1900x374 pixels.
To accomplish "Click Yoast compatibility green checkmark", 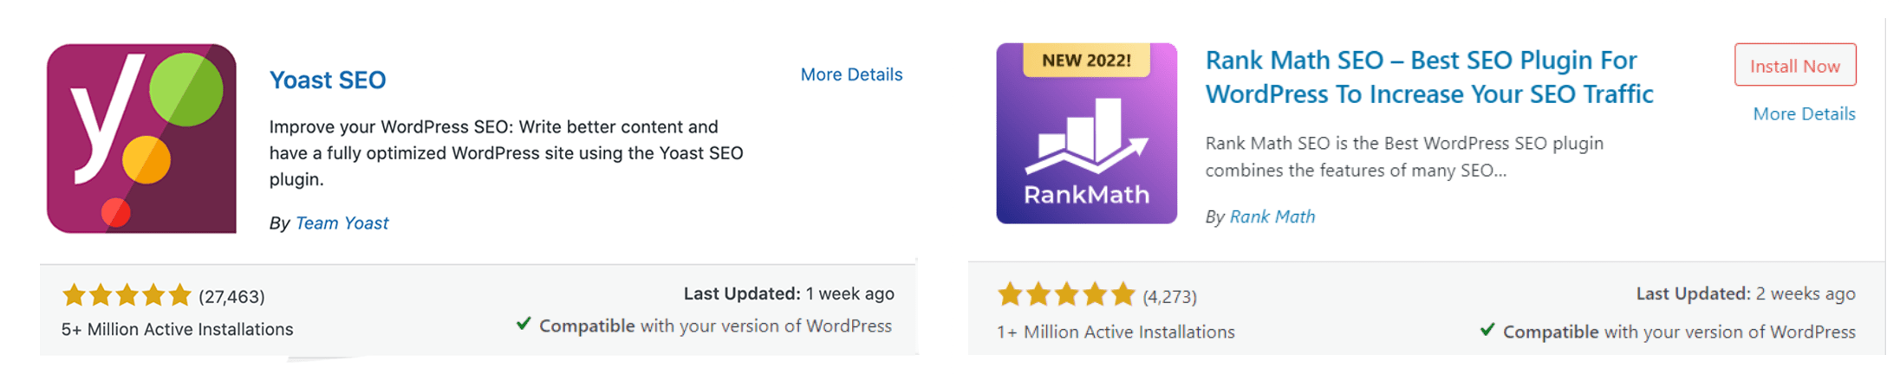I will (x=524, y=324).
